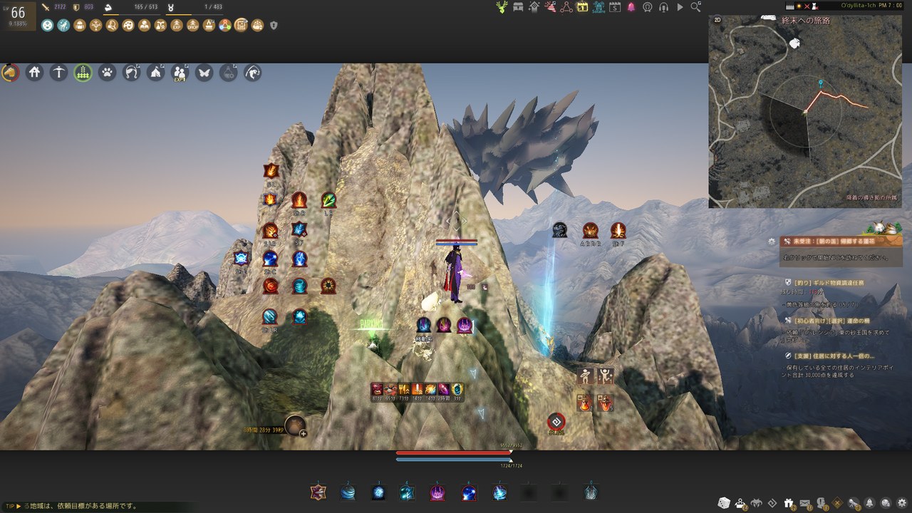
Task: Open the gear next to quest header
Action: 772,242
